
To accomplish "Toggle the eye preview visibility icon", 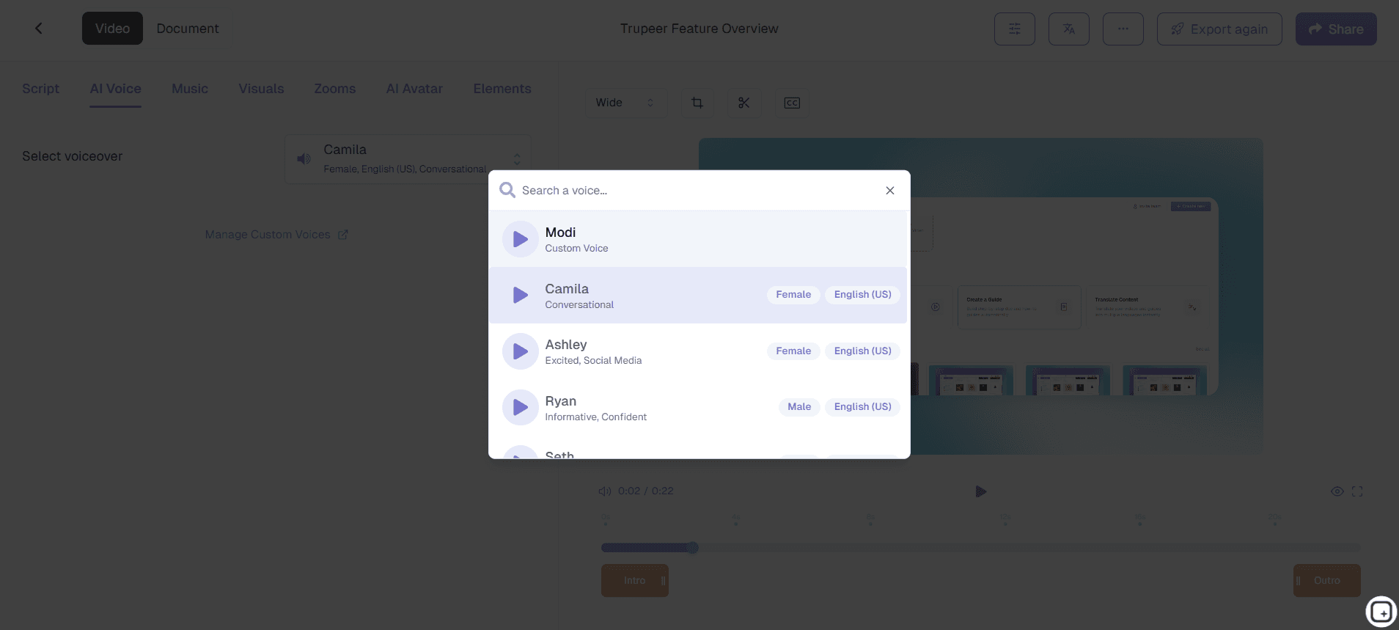I will click(1337, 491).
